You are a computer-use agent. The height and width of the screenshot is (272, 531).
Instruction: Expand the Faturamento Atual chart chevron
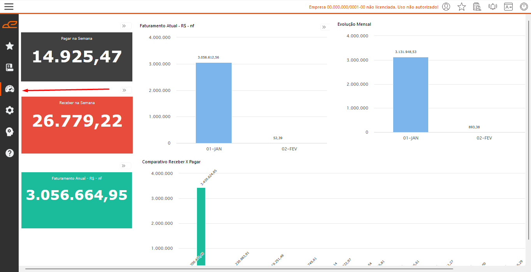coord(324,27)
